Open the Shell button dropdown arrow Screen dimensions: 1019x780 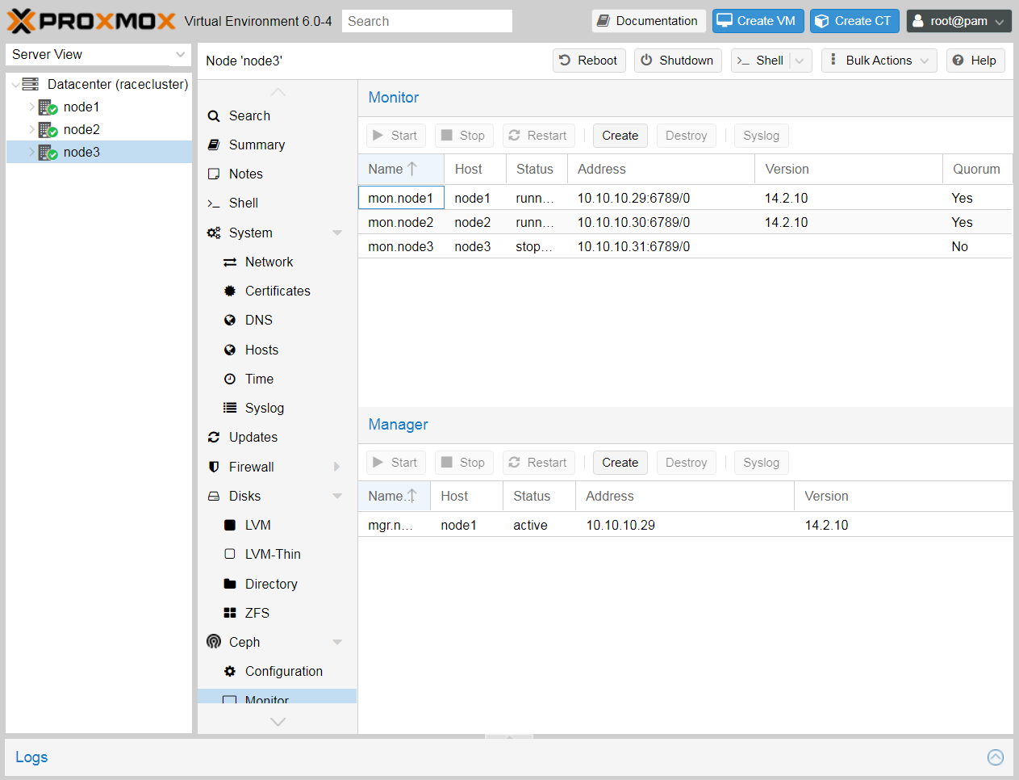click(800, 61)
